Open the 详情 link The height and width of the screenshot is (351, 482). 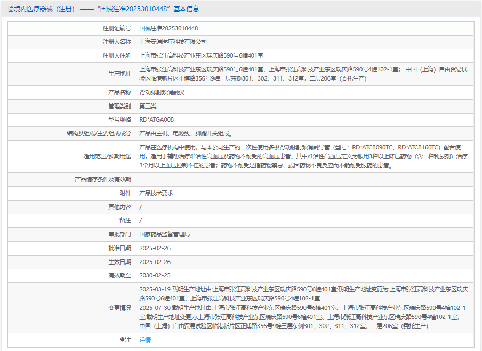pyautogui.click(x=145, y=340)
